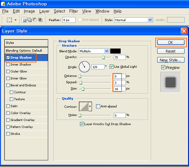This screenshot has height=167, width=189.
Task: Enable the Satin checkbox
Action: click(x=8, y=106)
